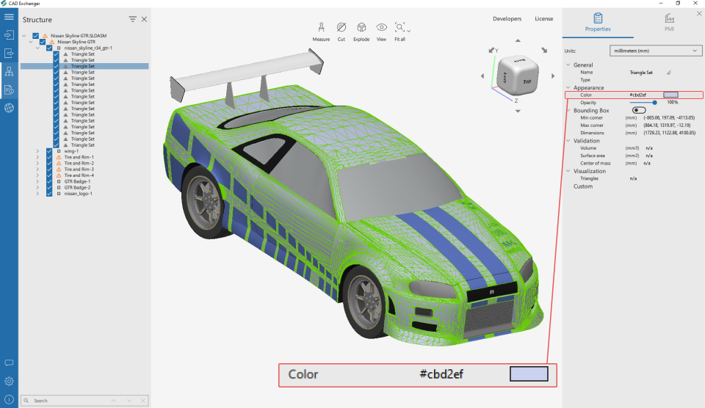705x408 pixels.
Task: Collapse the nissan_skyline_r34_gtr-1 node
Action: click(37, 48)
